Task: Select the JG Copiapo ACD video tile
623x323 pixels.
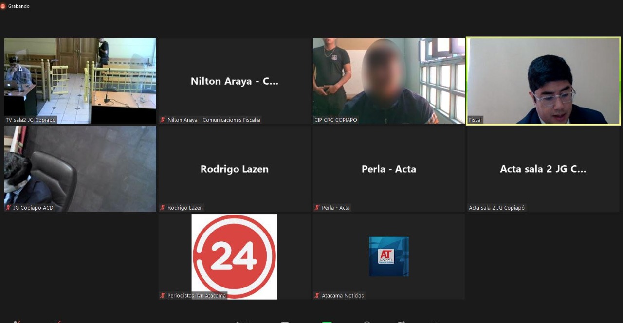Action: [80, 168]
